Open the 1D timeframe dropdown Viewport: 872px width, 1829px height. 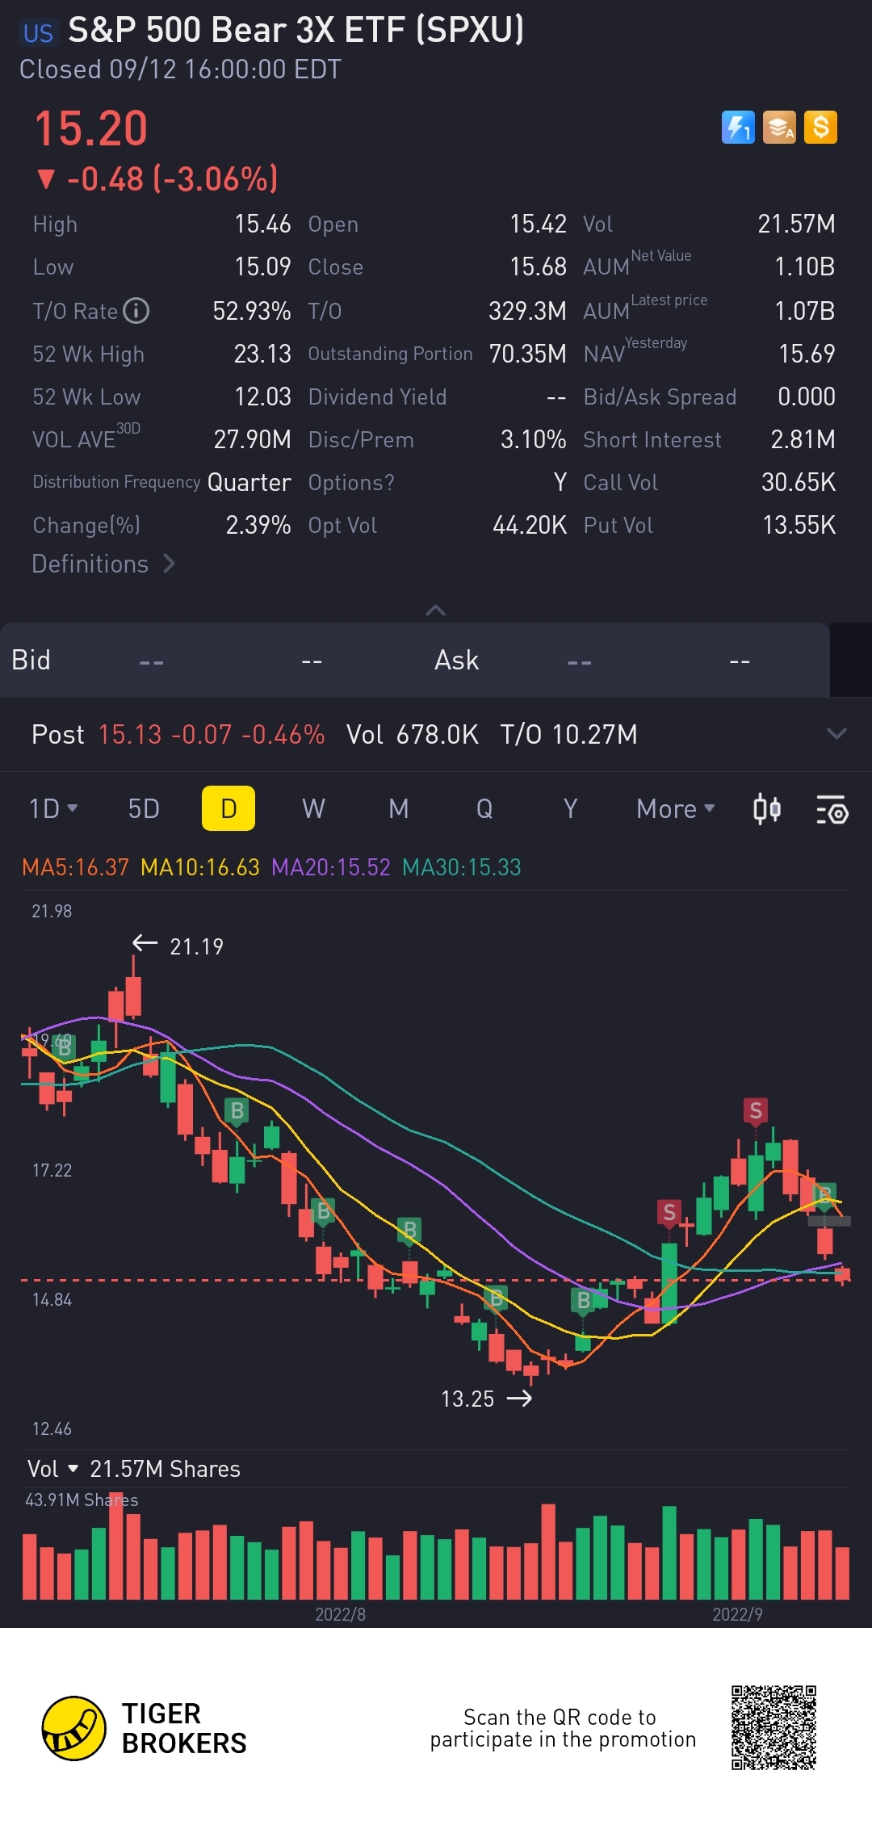click(53, 808)
